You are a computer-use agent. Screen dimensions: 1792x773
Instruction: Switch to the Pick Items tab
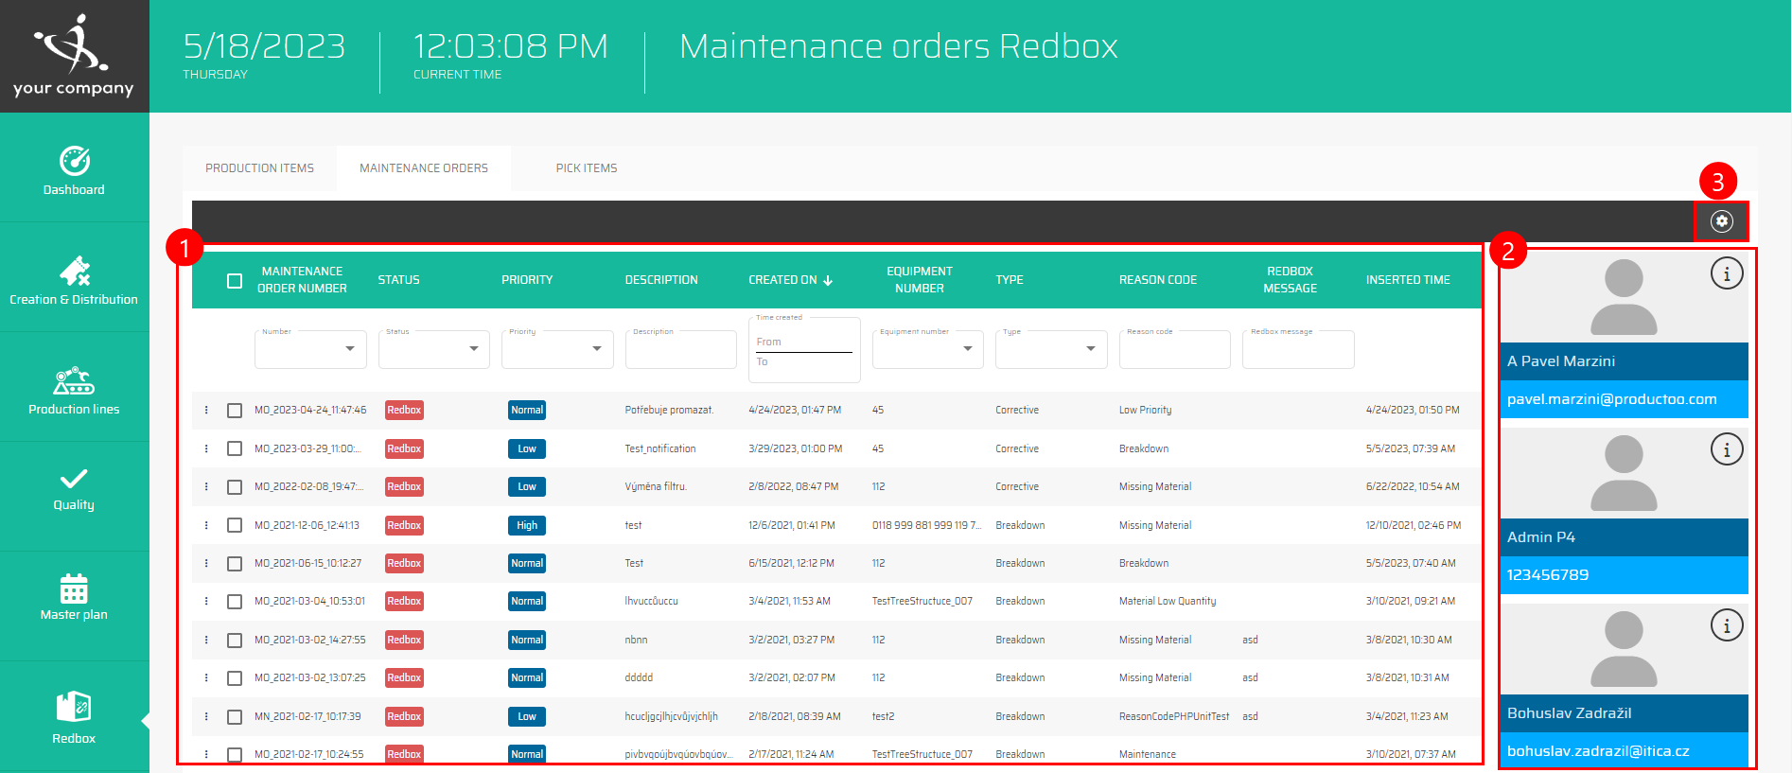point(586,168)
